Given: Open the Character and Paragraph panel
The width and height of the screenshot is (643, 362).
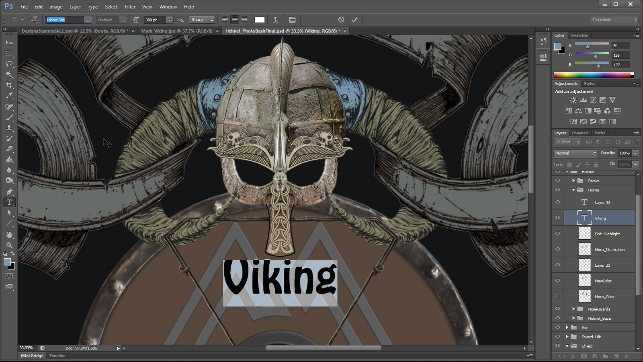Looking at the screenshot, I should pyautogui.click(x=292, y=20).
